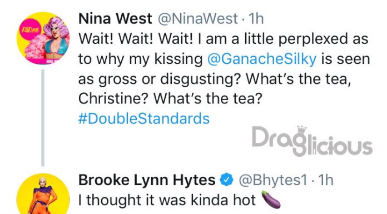This screenshot has width=387, height=214.
Task: Open Nina West's profile picture
Action: tap(43, 38)
